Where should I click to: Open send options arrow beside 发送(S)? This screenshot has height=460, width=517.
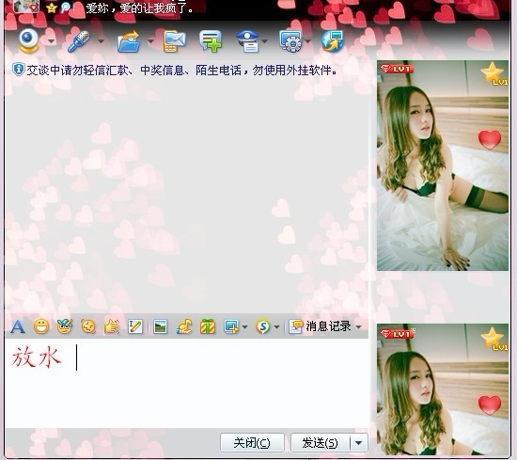pos(359,443)
